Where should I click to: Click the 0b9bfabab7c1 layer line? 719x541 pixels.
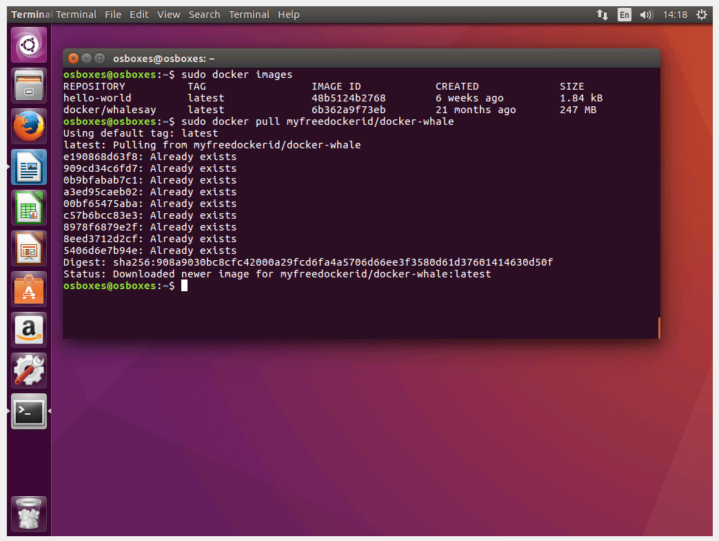pos(150,180)
